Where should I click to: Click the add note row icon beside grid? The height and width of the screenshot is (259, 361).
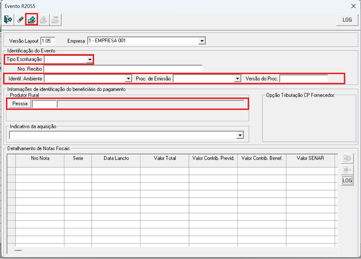347,159
